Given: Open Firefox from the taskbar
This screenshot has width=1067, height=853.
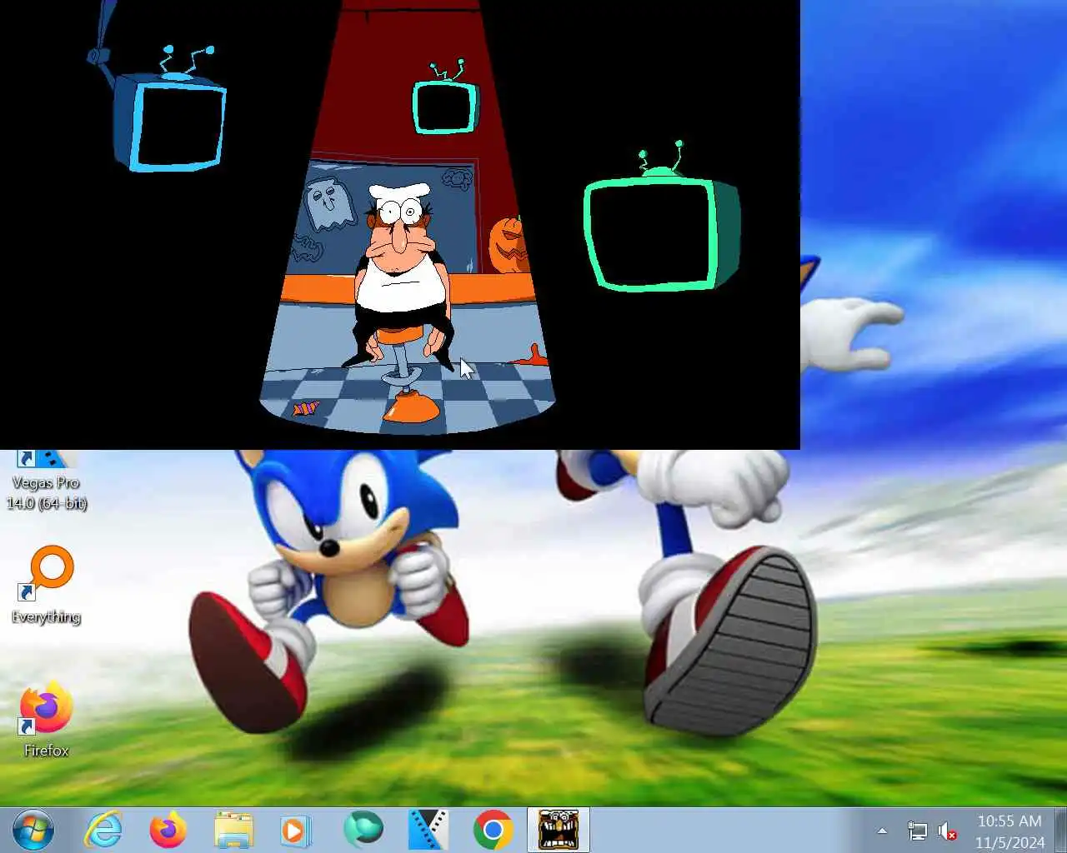Looking at the screenshot, I should pos(168,830).
